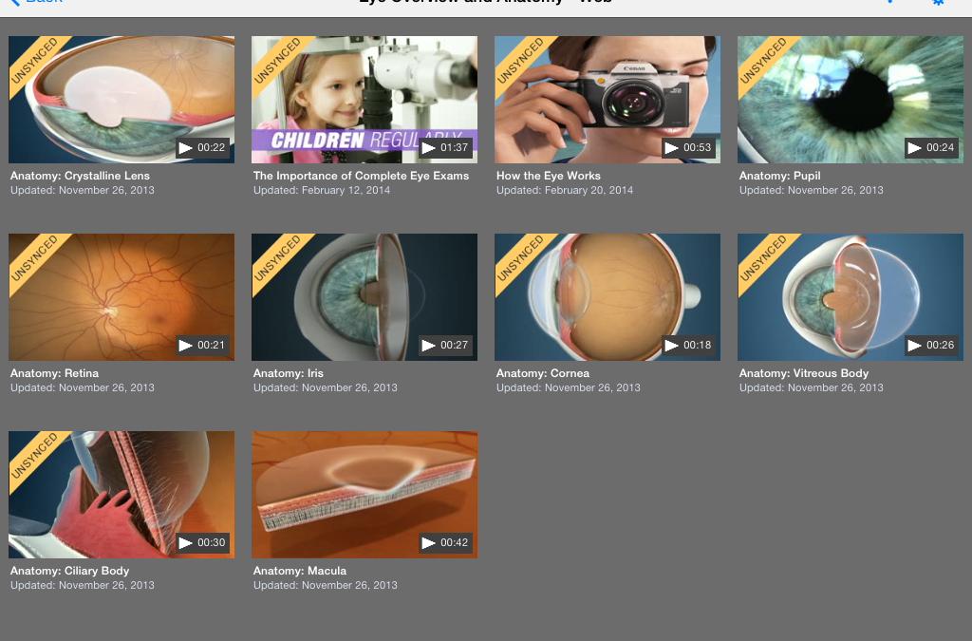Tap the blue pin icon near the gear

pos(888,4)
